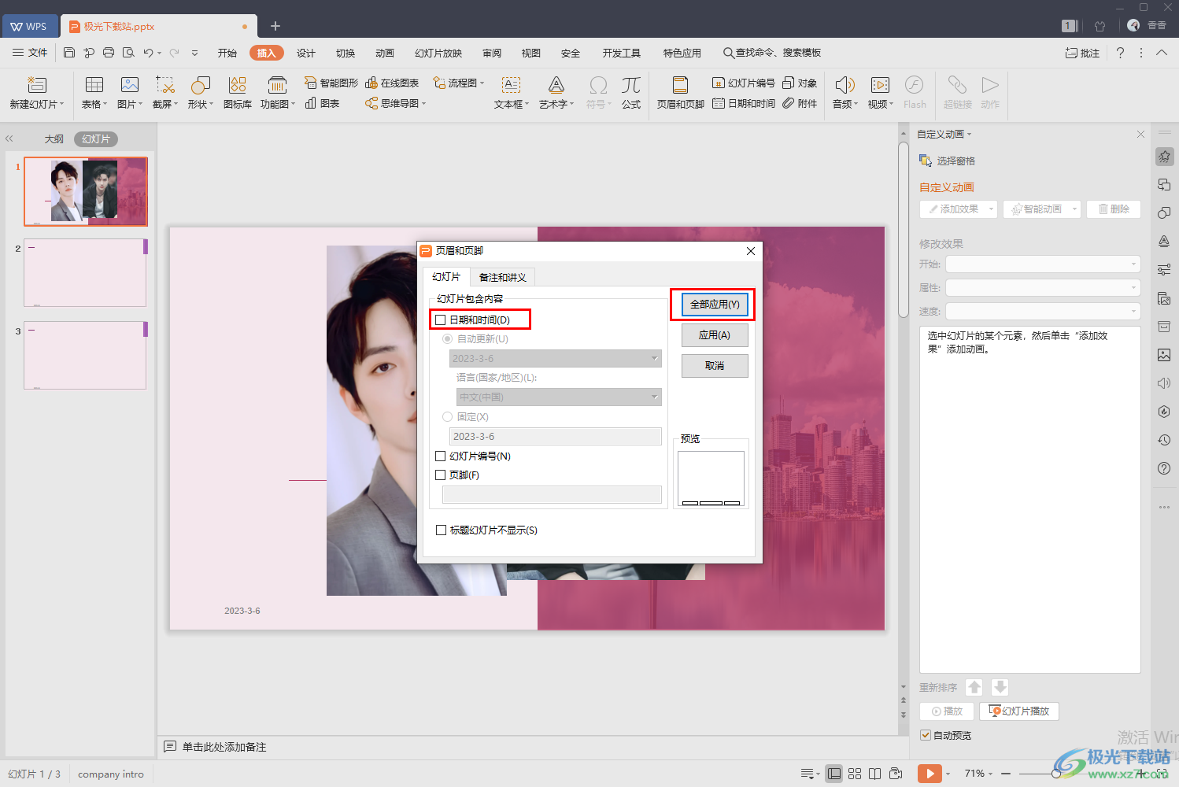Close the Header and Footer dialog
Viewport: 1179px width, 787px height.
coord(751,251)
